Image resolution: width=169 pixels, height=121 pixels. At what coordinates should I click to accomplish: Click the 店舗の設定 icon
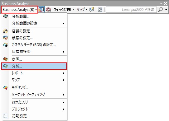point(5,31)
